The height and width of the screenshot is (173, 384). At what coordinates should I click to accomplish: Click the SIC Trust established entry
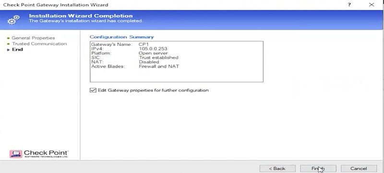pyautogui.click(x=135, y=57)
